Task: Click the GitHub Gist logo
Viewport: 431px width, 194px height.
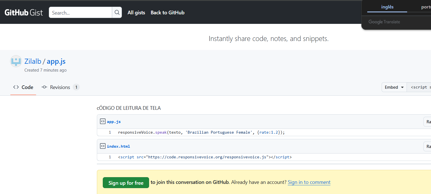Action: tap(24, 13)
